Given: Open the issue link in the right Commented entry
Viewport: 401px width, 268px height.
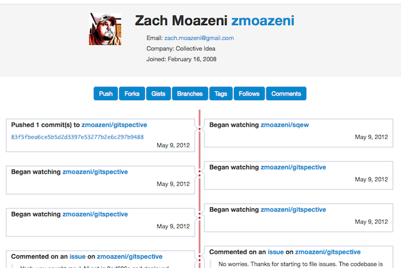Looking at the screenshot, I should click(276, 252).
